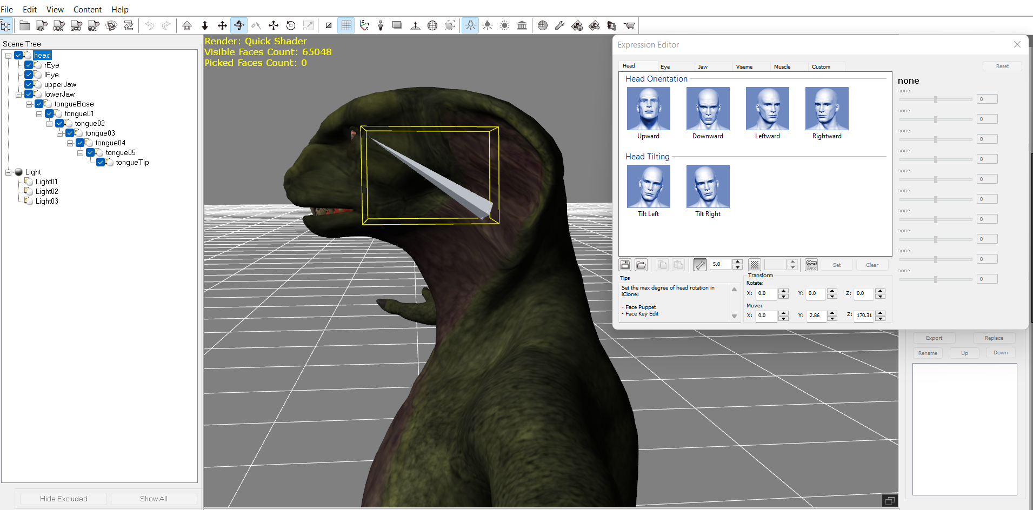Click the Rotate X input field
This screenshot has width=1033, height=510.
click(x=766, y=293)
